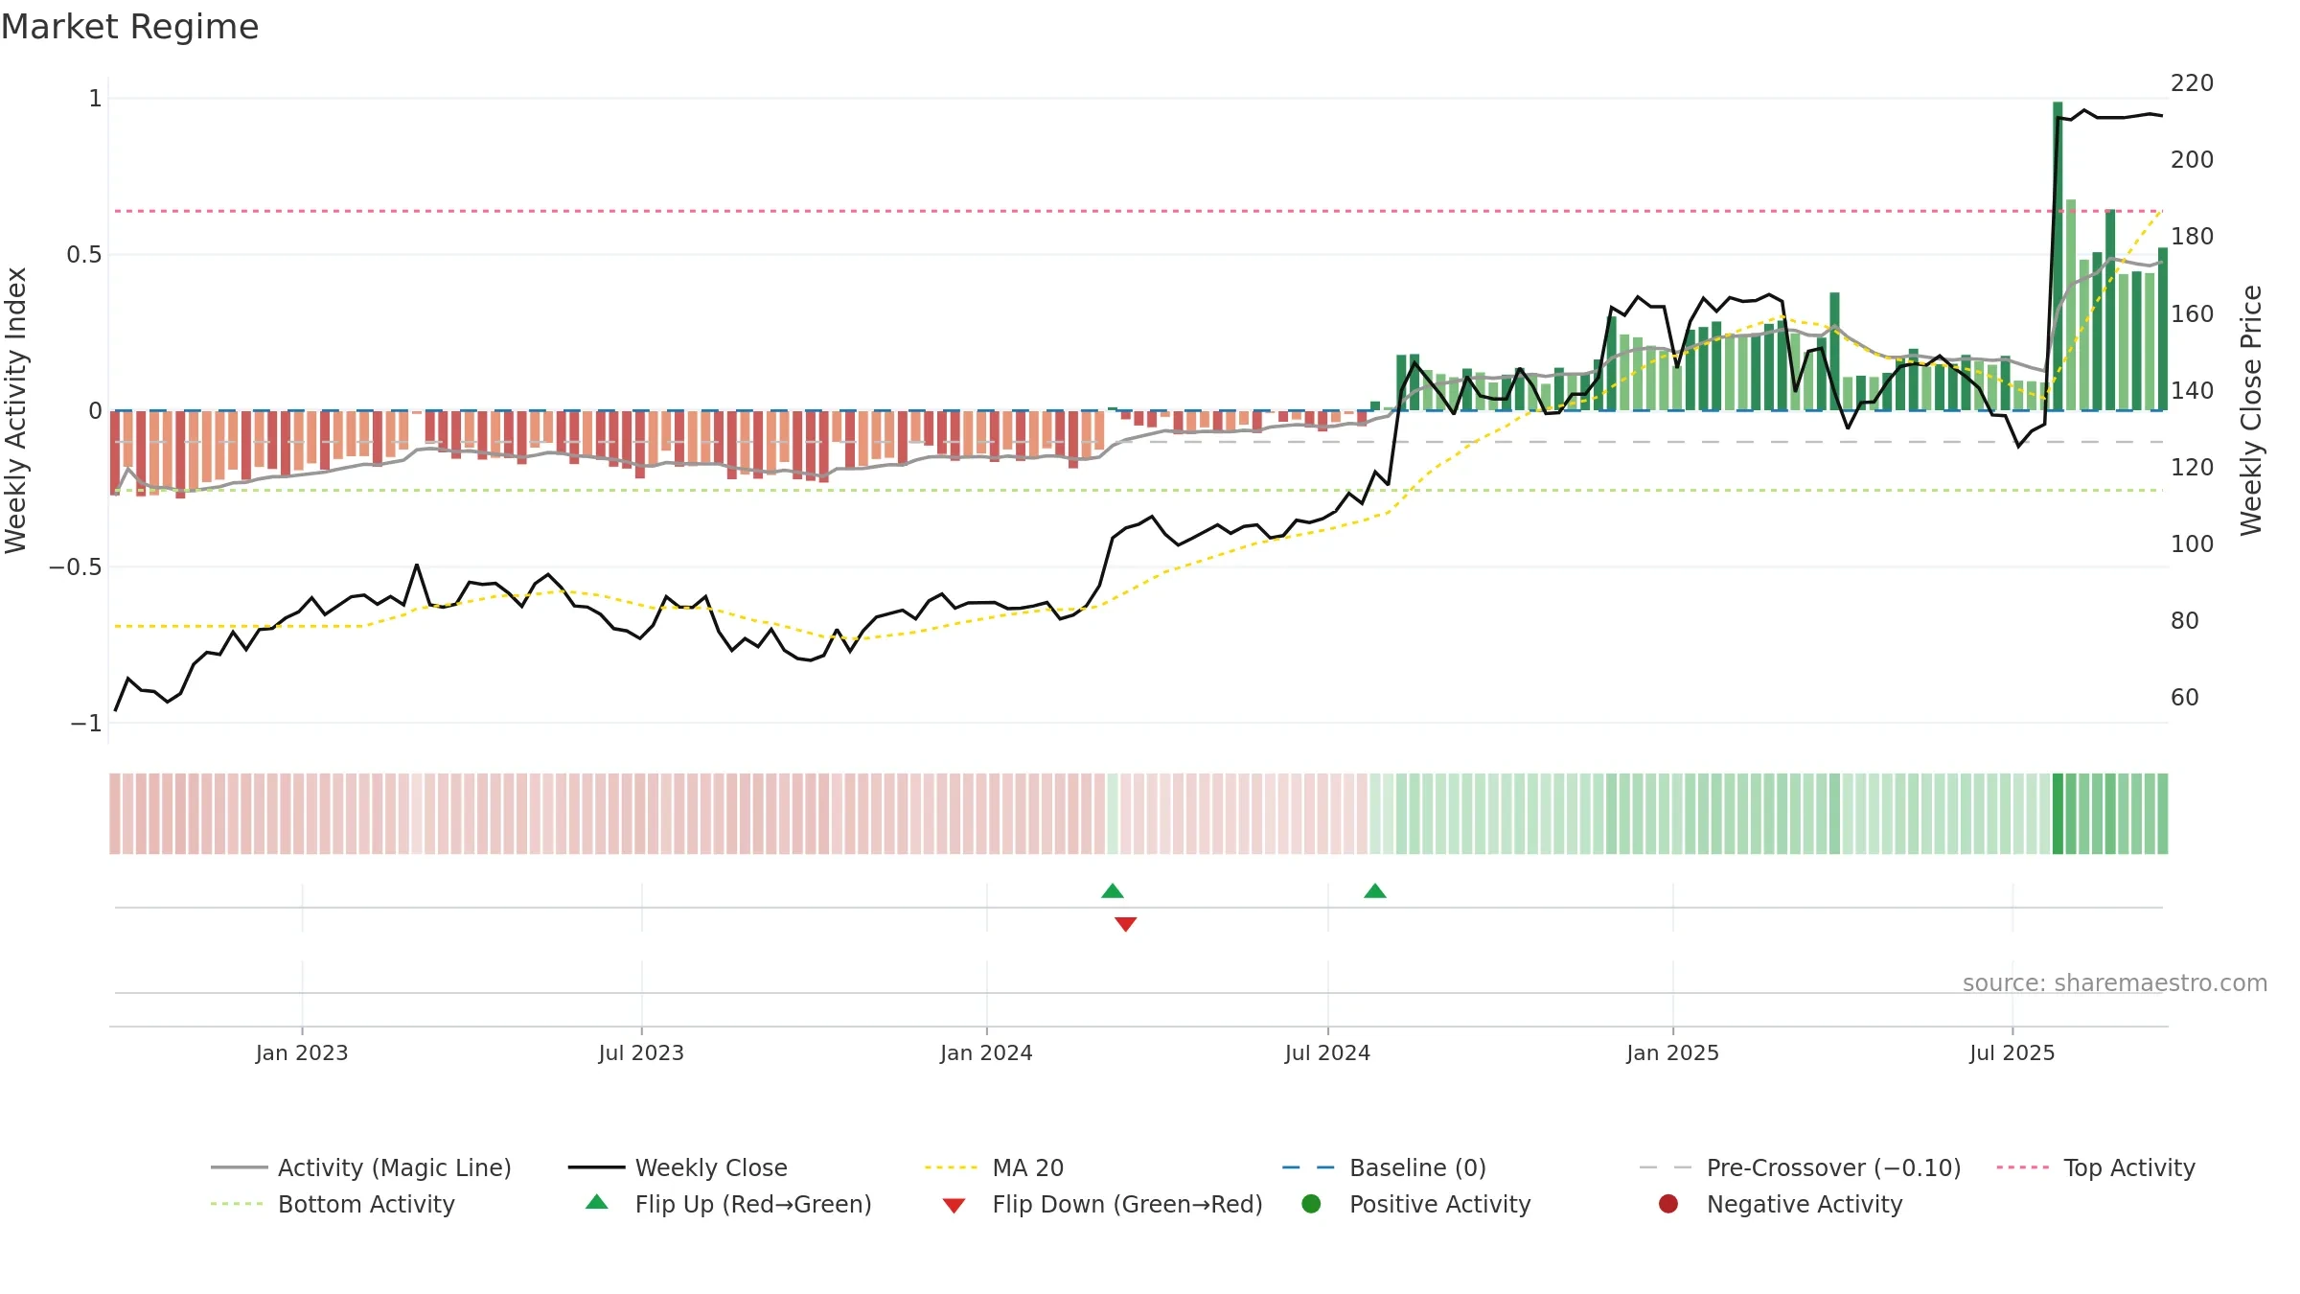Click the Market Regime chart title

coord(129,27)
